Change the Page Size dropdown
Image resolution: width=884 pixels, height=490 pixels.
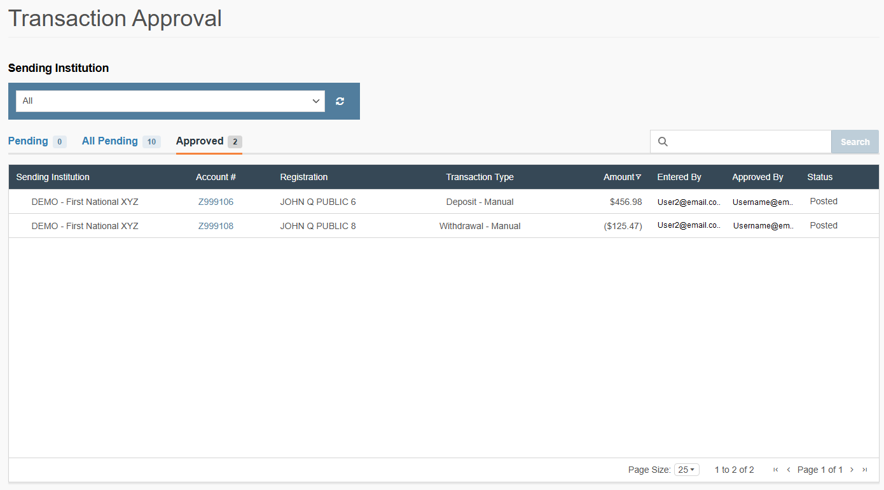click(x=687, y=470)
